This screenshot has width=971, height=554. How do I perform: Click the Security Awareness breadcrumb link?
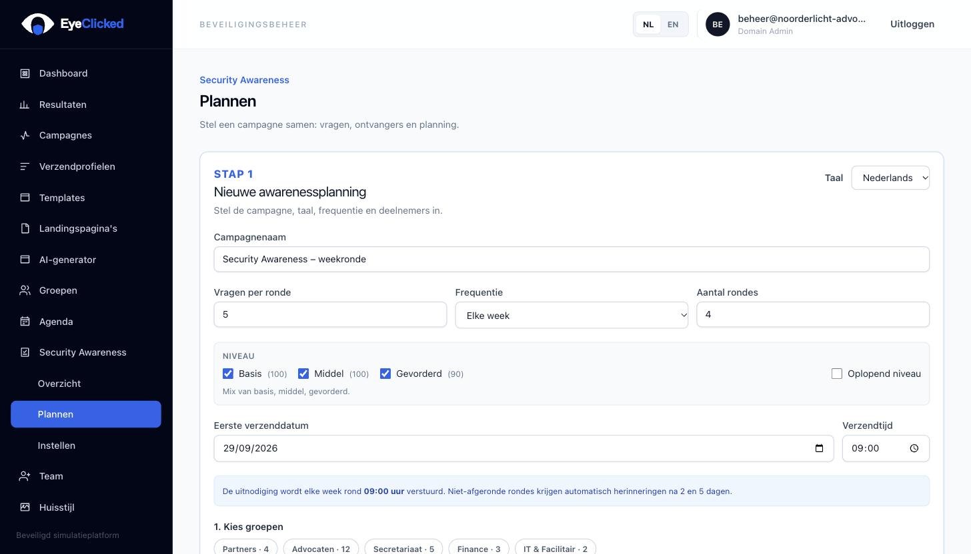click(244, 80)
